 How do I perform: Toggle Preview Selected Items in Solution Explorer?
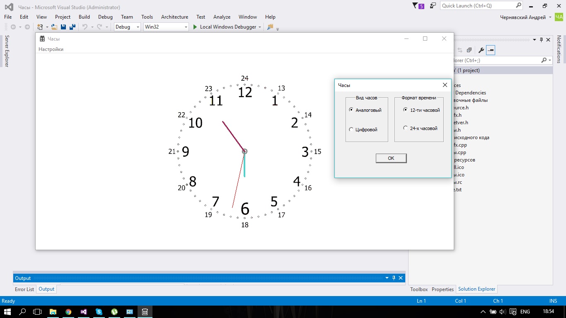(491, 50)
